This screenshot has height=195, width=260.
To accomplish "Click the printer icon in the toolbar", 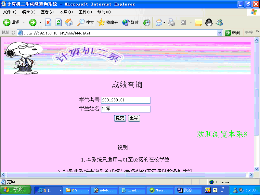I will point(172,22).
